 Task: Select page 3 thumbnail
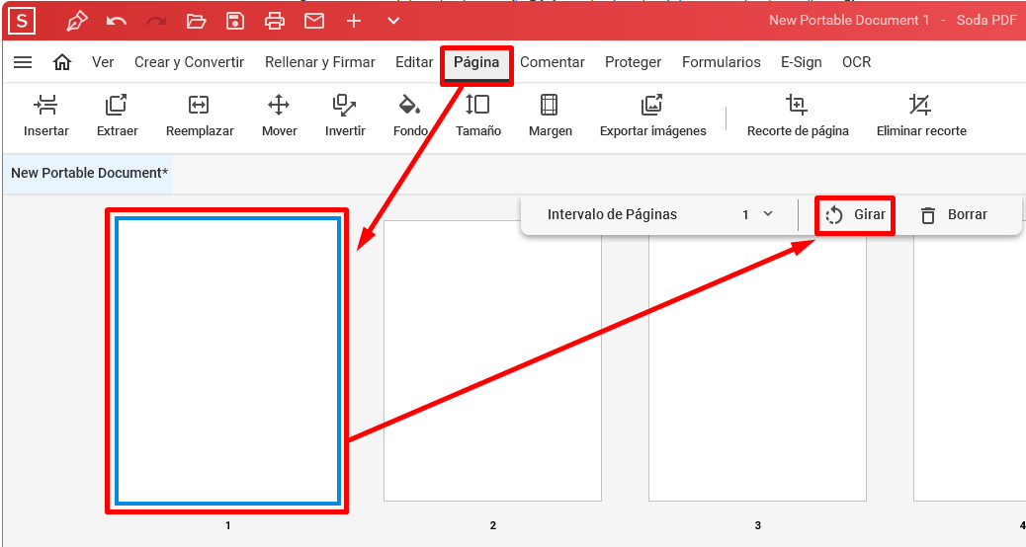coord(757,366)
